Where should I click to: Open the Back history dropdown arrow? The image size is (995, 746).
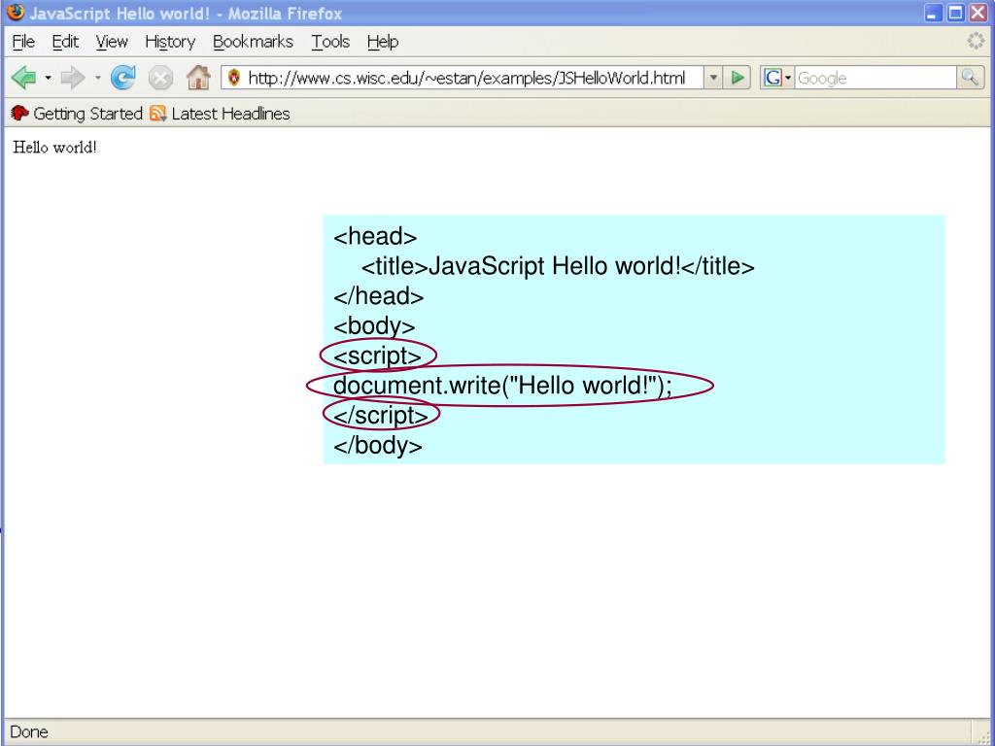(48, 78)
